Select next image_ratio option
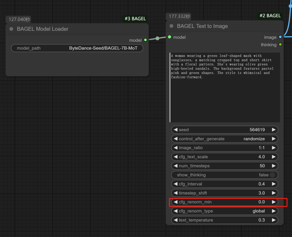 pos(274,148)
